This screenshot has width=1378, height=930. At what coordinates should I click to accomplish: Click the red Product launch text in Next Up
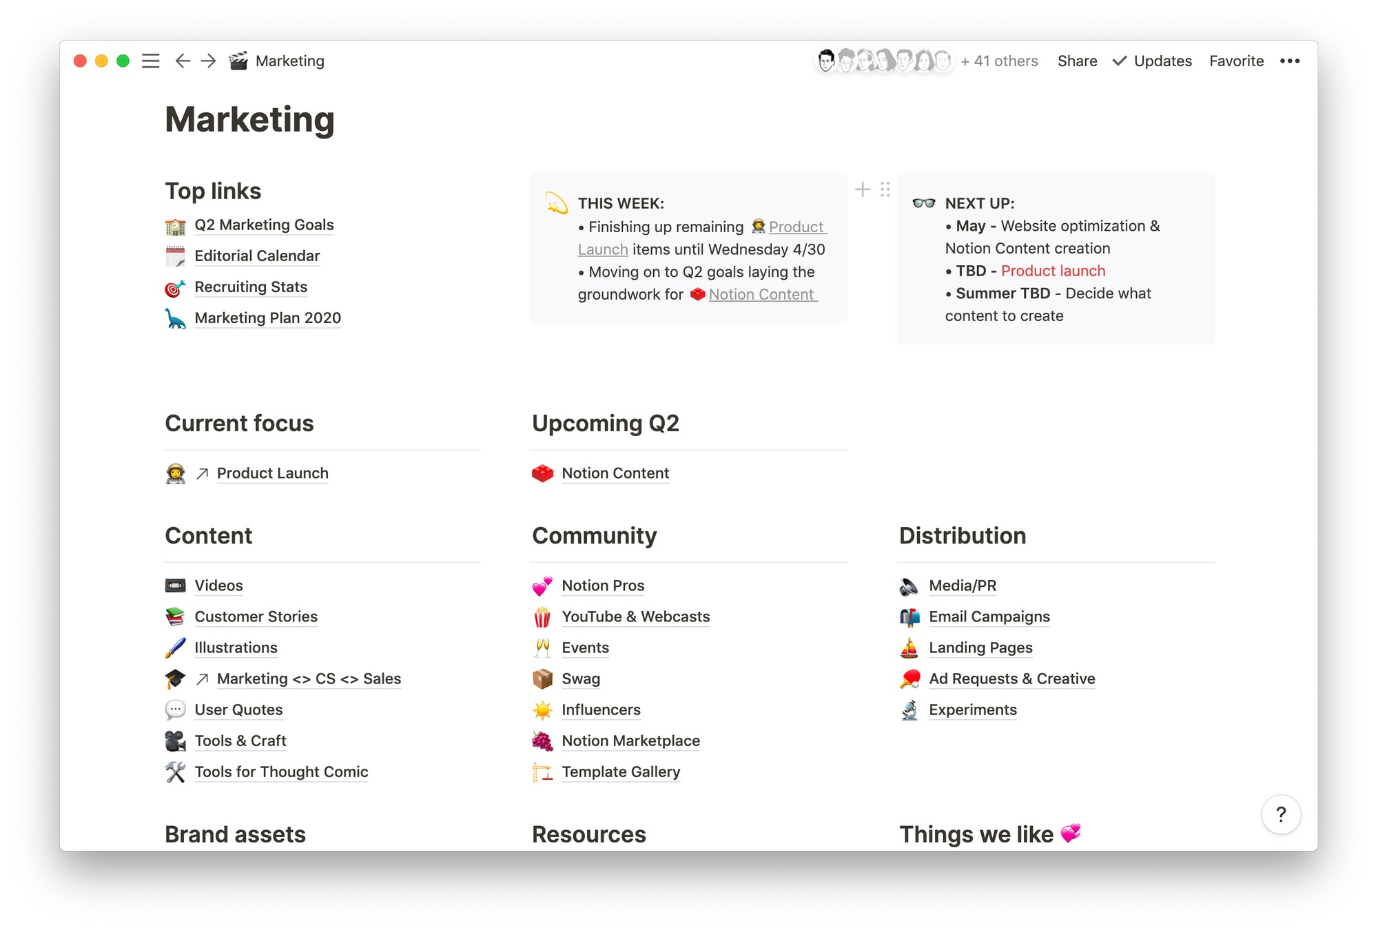1053,271
